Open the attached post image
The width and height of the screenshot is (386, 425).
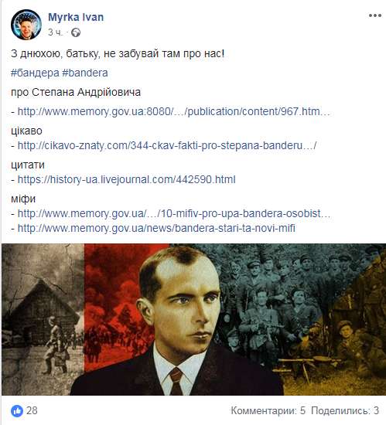193,319
